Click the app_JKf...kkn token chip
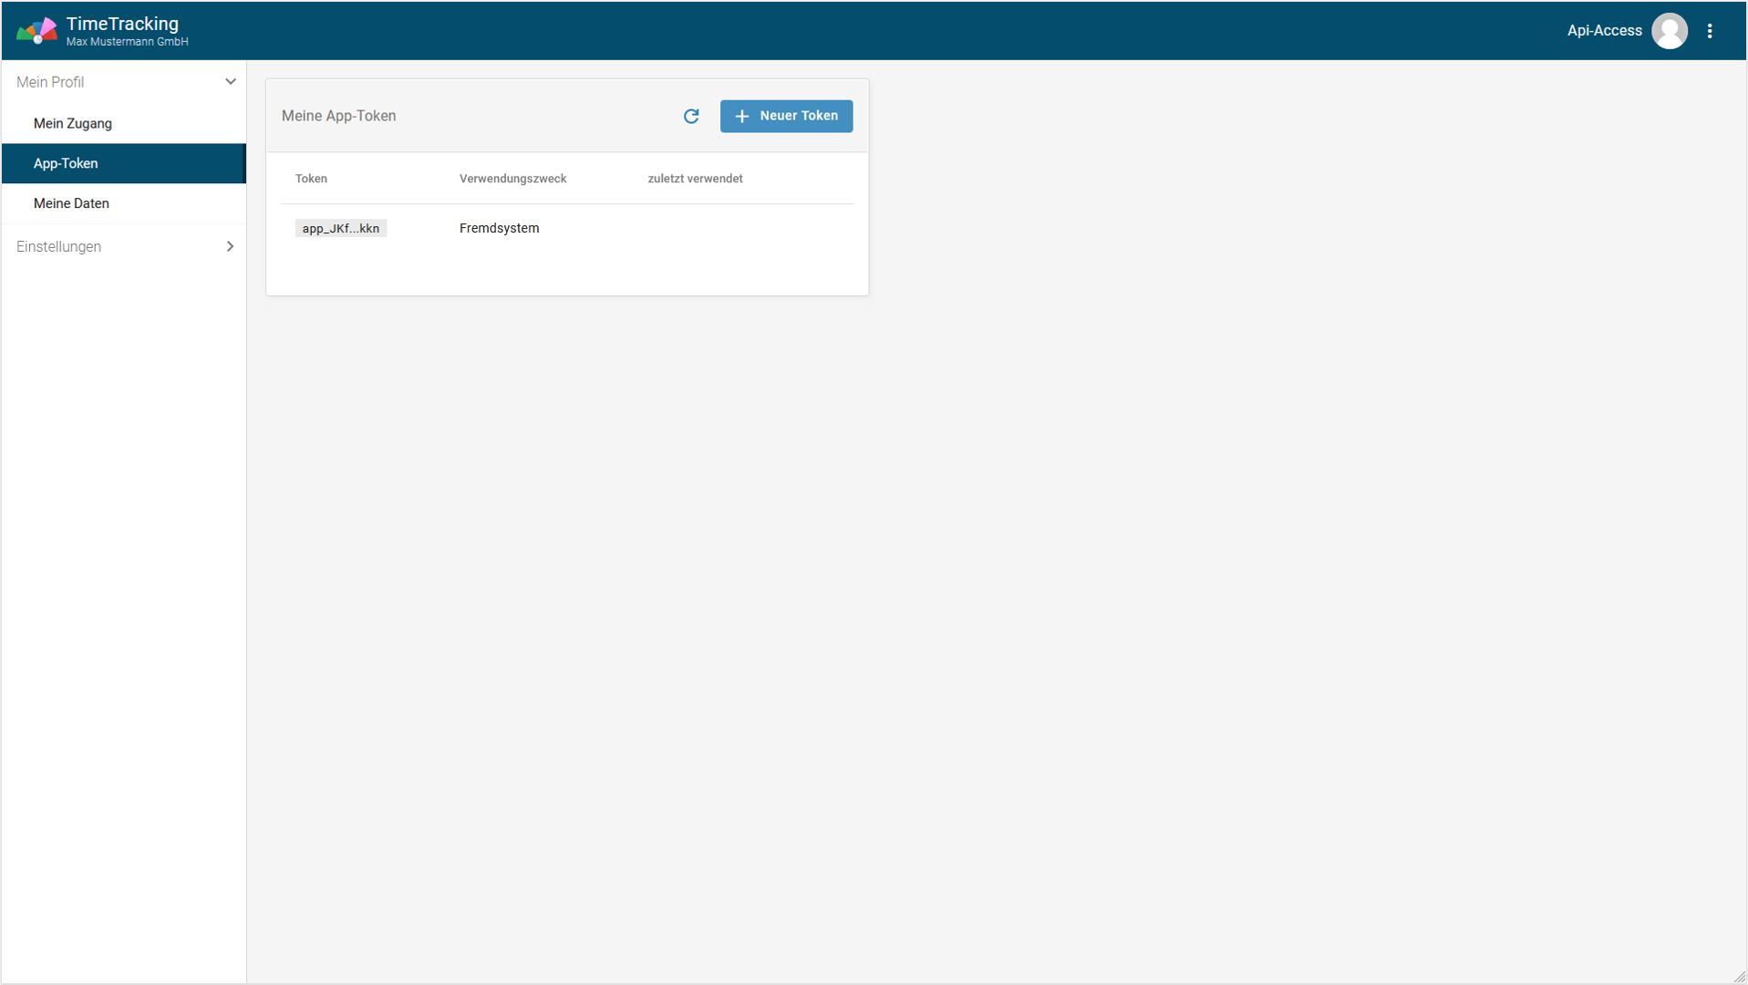The image size is (1748, 985). pyautogui.click(x=340, y=228)
